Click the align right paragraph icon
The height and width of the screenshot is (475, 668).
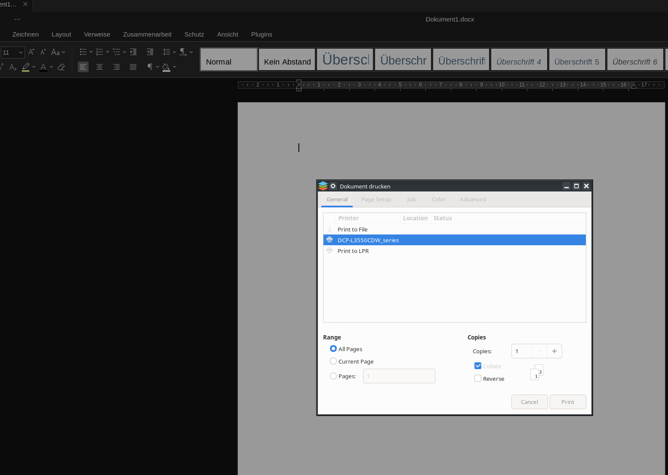pyautogui.click(x=116, y=67)
